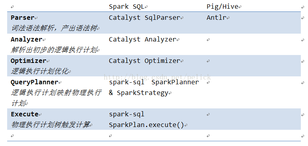Click the 物理执行计划树触发计算 description
The image size is (308, 146).
pos(50,125)
